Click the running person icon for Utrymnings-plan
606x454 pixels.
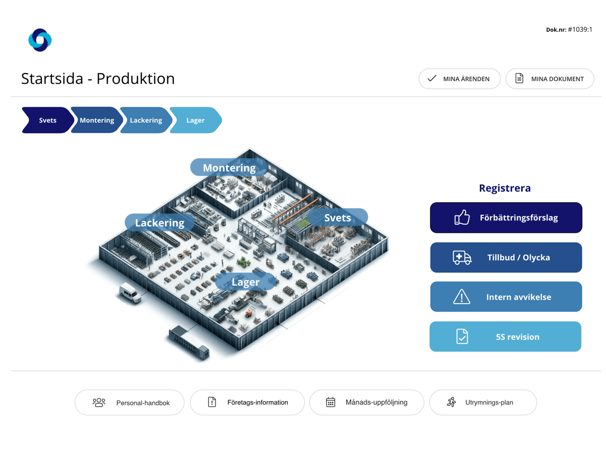coord(451,402)
